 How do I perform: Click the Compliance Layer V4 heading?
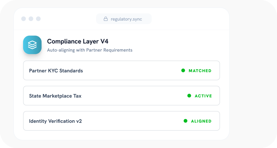tap(78, 41)
